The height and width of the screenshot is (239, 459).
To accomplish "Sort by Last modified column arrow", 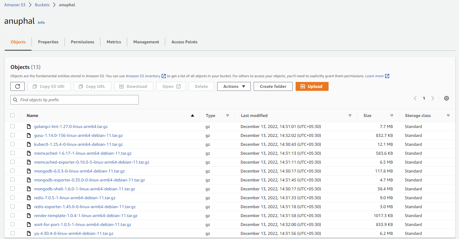I will coord(350,115).
